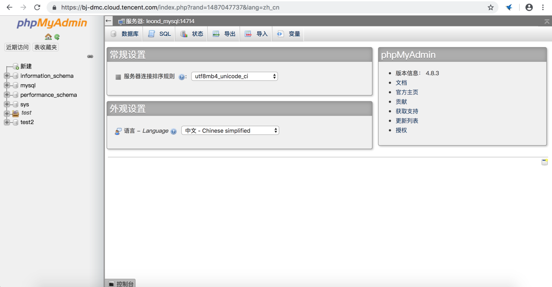This screenshot has height=287, width=552.
Task: Open the 授权 link
Action: point(401,130)
